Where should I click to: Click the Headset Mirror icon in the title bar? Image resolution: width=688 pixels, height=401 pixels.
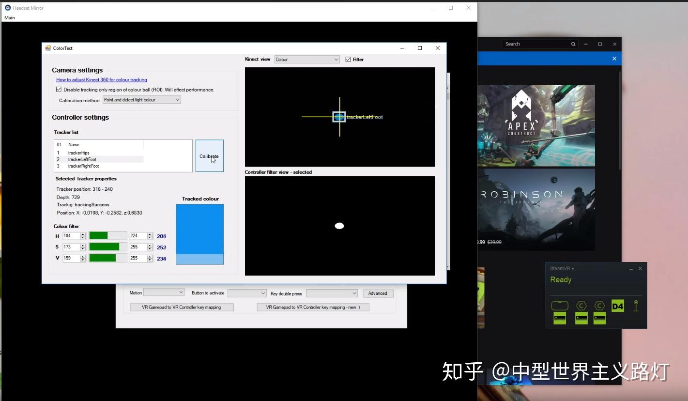click(7, 8)
